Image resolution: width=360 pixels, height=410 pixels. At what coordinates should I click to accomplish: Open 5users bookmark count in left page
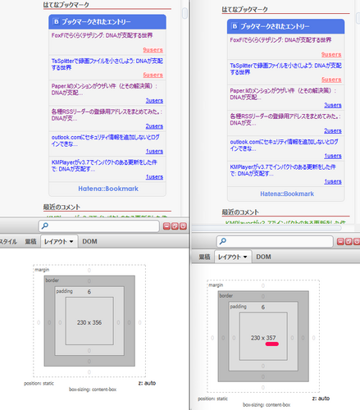point(153,75)
